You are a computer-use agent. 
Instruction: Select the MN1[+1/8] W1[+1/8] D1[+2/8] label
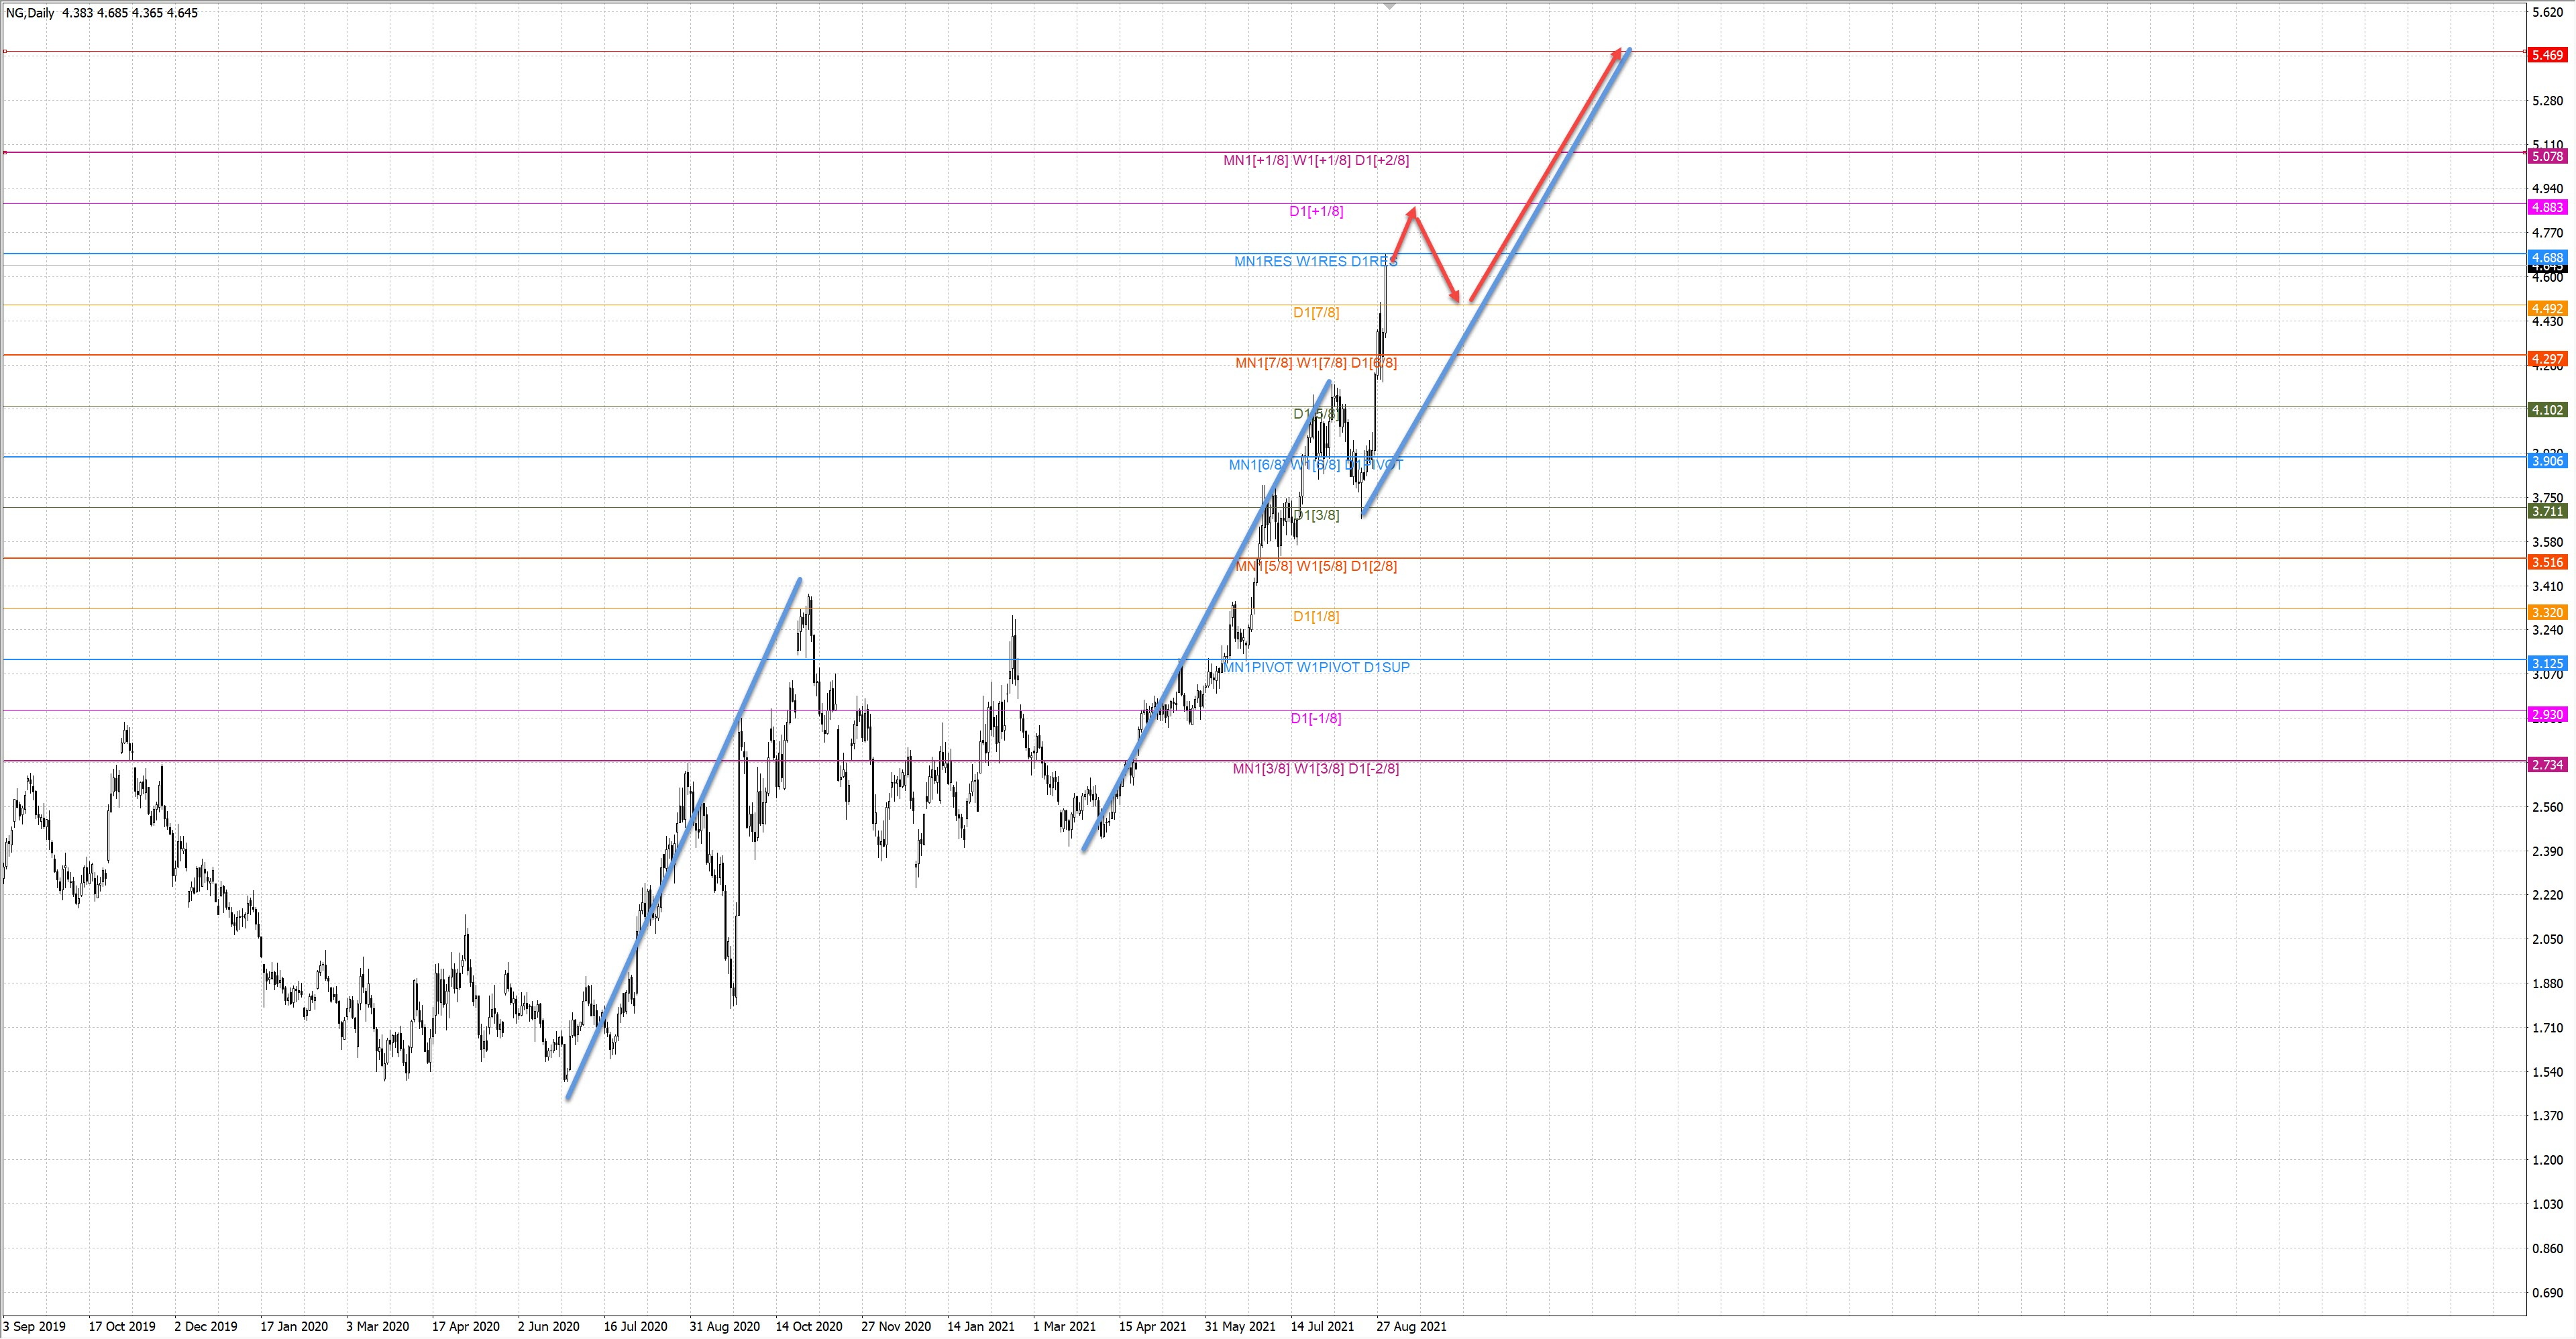pos(1315,160)
